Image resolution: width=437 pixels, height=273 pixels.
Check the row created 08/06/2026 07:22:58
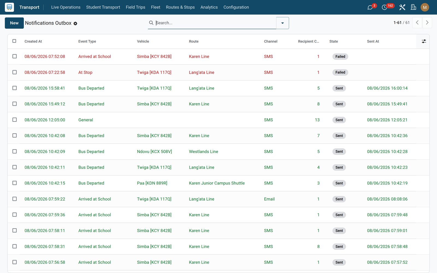pyautogui.click(x=14, y=72)
